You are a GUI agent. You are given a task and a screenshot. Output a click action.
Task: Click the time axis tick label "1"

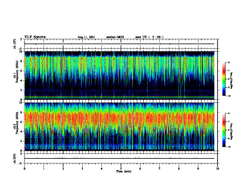tap(44, 169)
